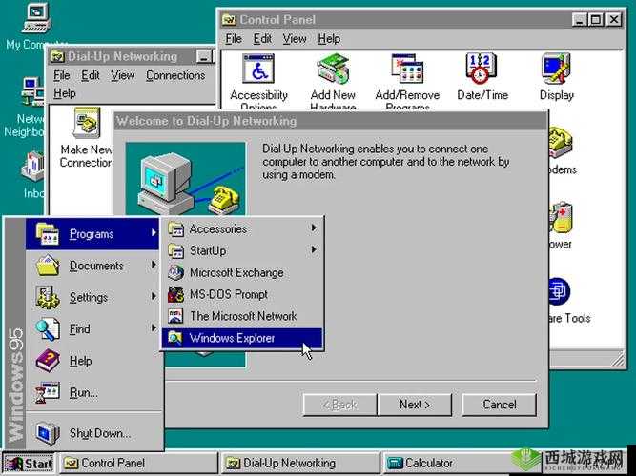Click Welcome to Dial-Up Networking title bar
Viewport: 636px width, 476px height.
tap(330, 121)
